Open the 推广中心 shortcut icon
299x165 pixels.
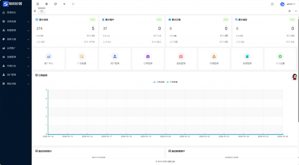pyautogui.click(x=49, y=56)
